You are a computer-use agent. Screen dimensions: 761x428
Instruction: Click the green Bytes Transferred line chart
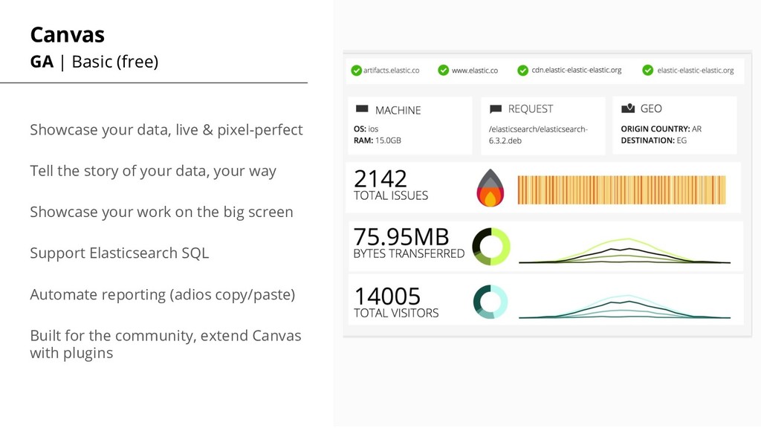[624, 250]
